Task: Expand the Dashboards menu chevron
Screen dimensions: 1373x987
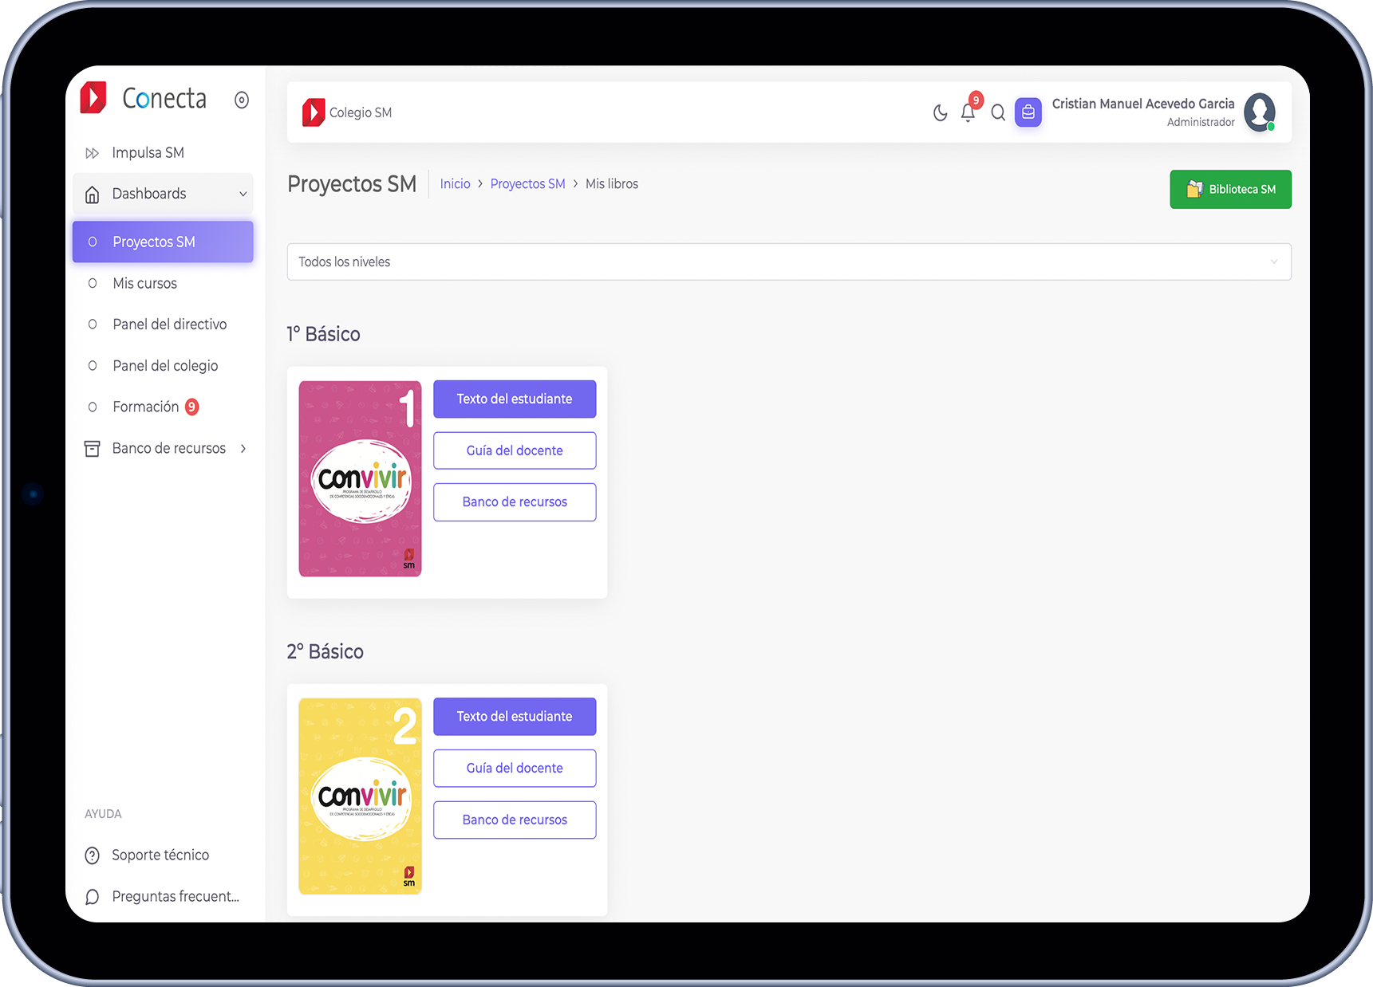Action: (243, 194)
